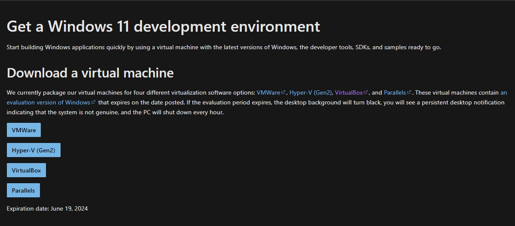515x226 pixels.
Task: Click the Start building Windows applications paragraph
Action: tap(224, 47)
